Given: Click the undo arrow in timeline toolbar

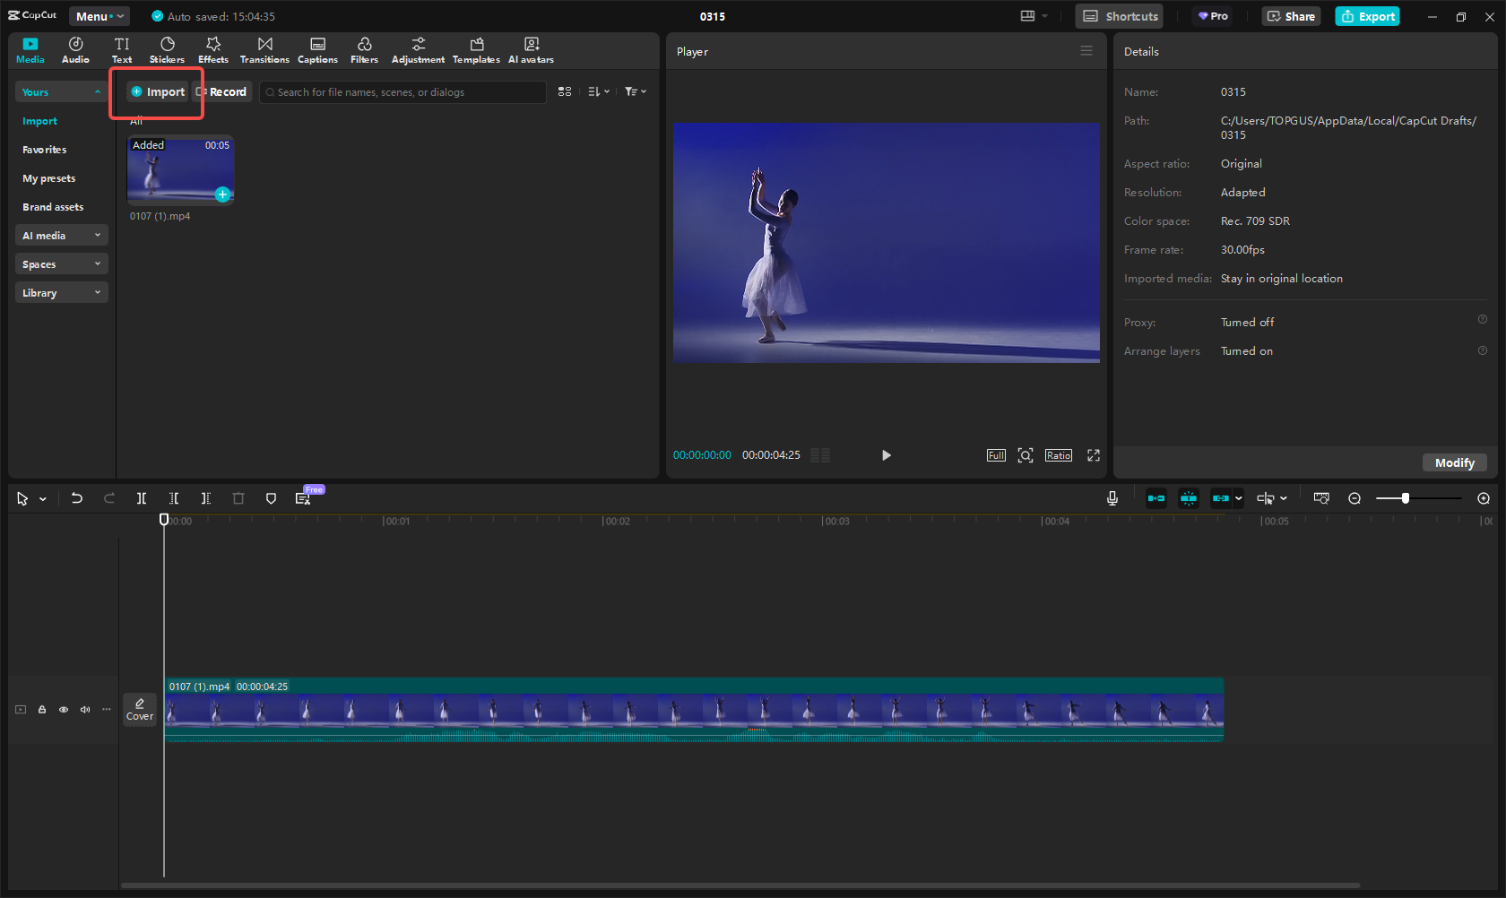Looking at the screenshot, I should 77,498.
